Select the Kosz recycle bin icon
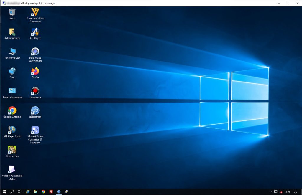 [12, 12]
